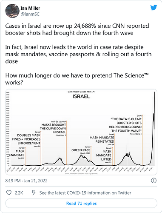Open the Ian Miller display name
The width and height of the screenshot is (162, 213).
(x=30, y=8)
